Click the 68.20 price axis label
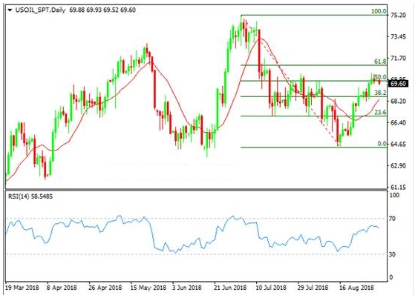418x301 pixels. tap(398, 101)
